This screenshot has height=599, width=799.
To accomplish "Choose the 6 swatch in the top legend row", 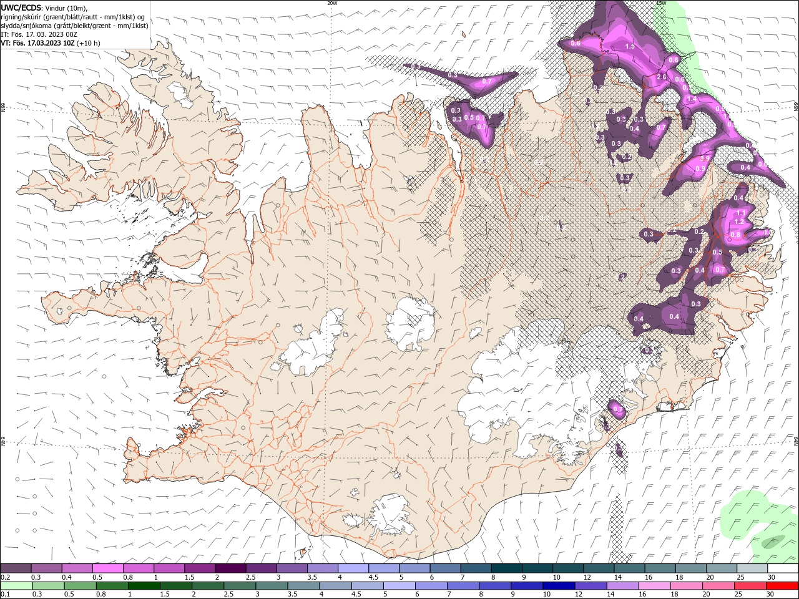I will coord(444,568).
